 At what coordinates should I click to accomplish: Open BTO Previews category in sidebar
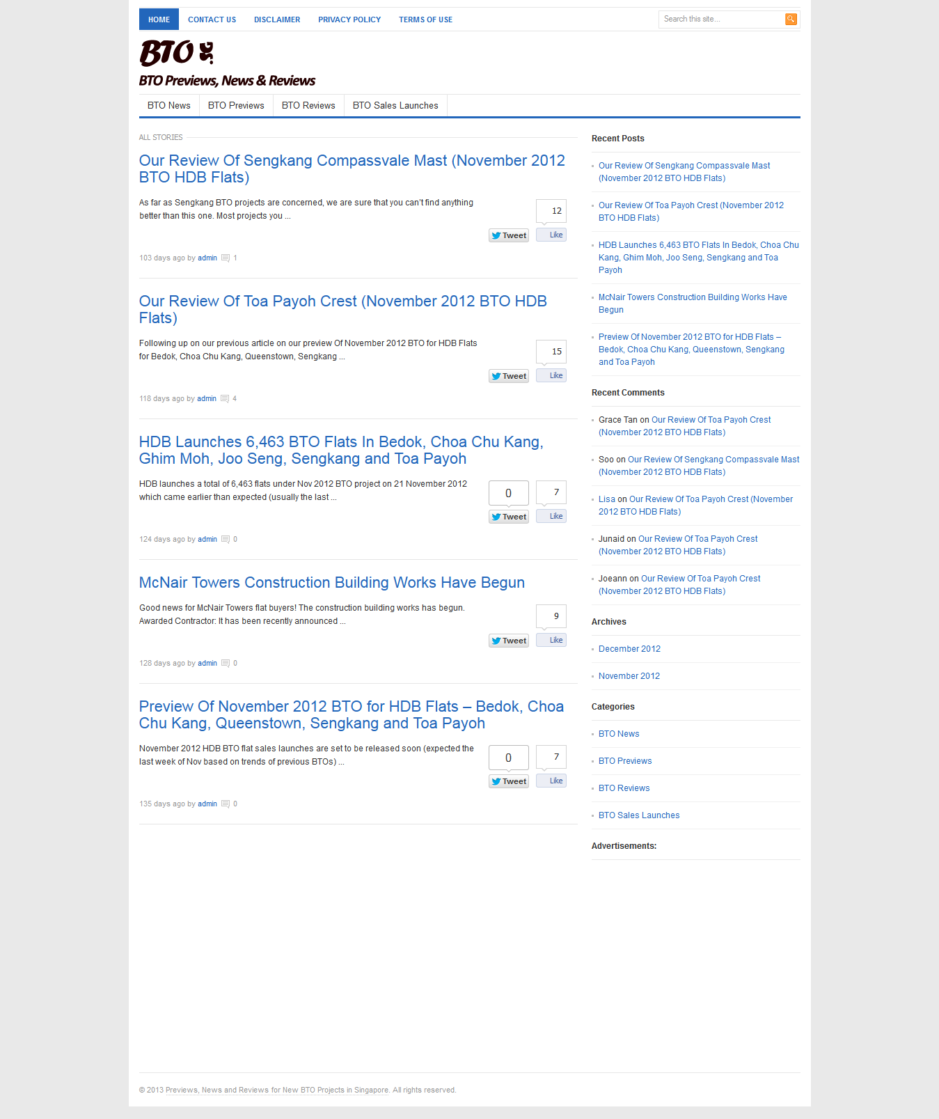point(625,761)
